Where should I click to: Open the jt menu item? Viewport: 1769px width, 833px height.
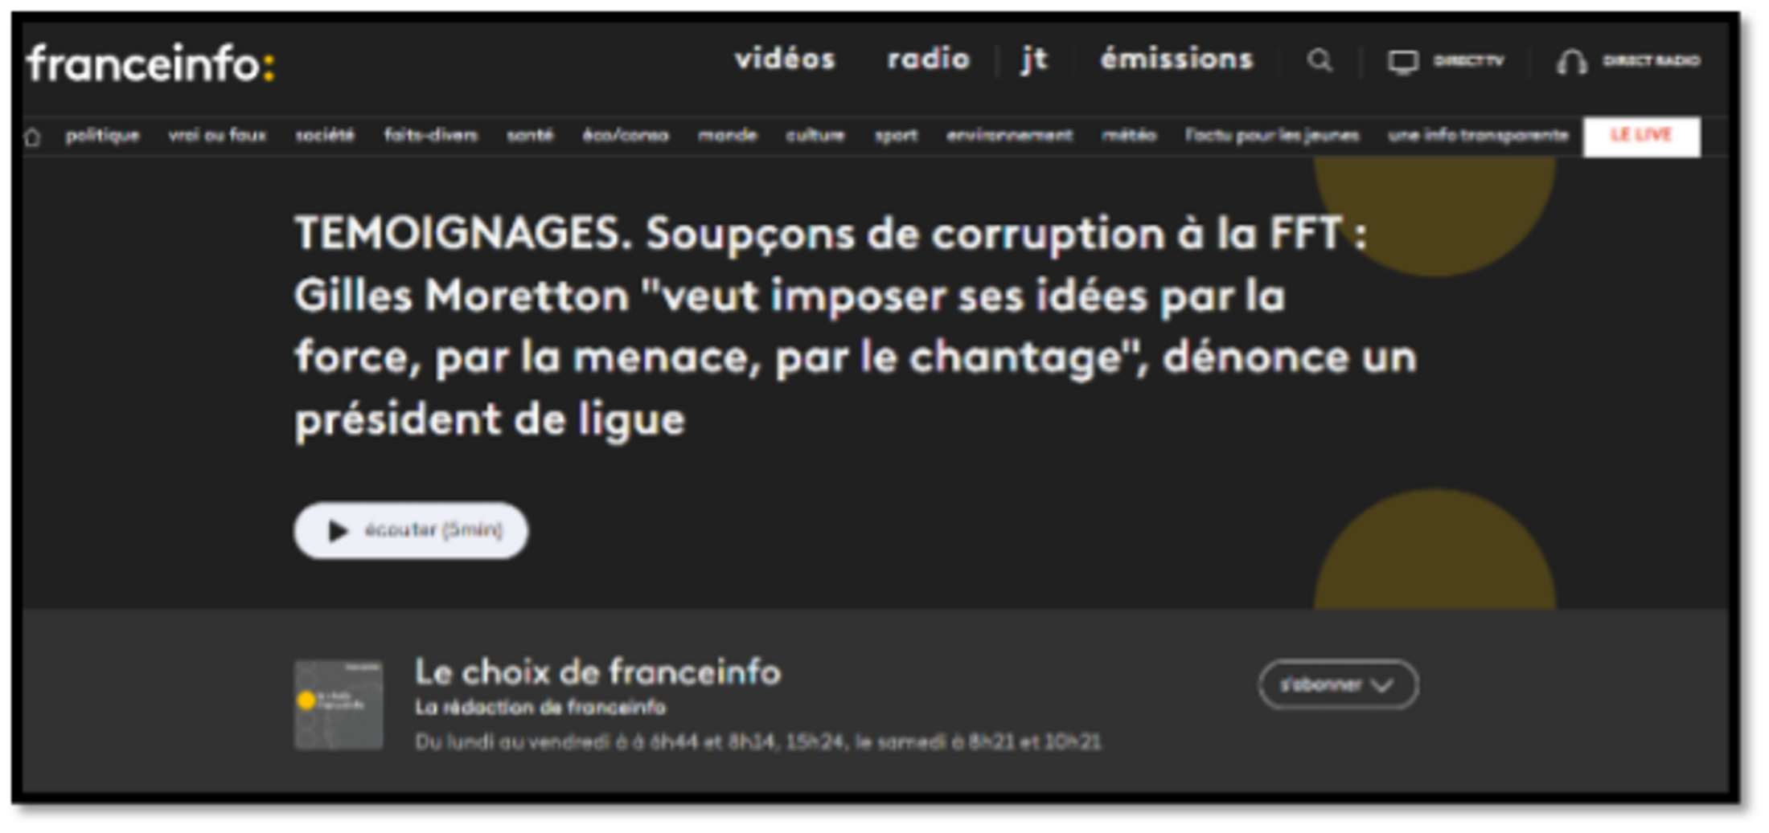(x=1034, y=59)
